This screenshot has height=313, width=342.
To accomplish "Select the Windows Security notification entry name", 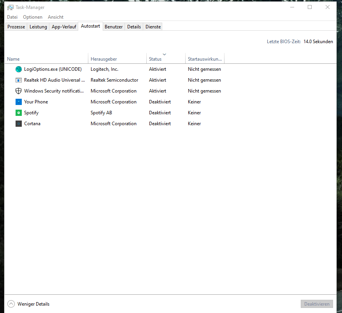I will [x=54, y=91].
